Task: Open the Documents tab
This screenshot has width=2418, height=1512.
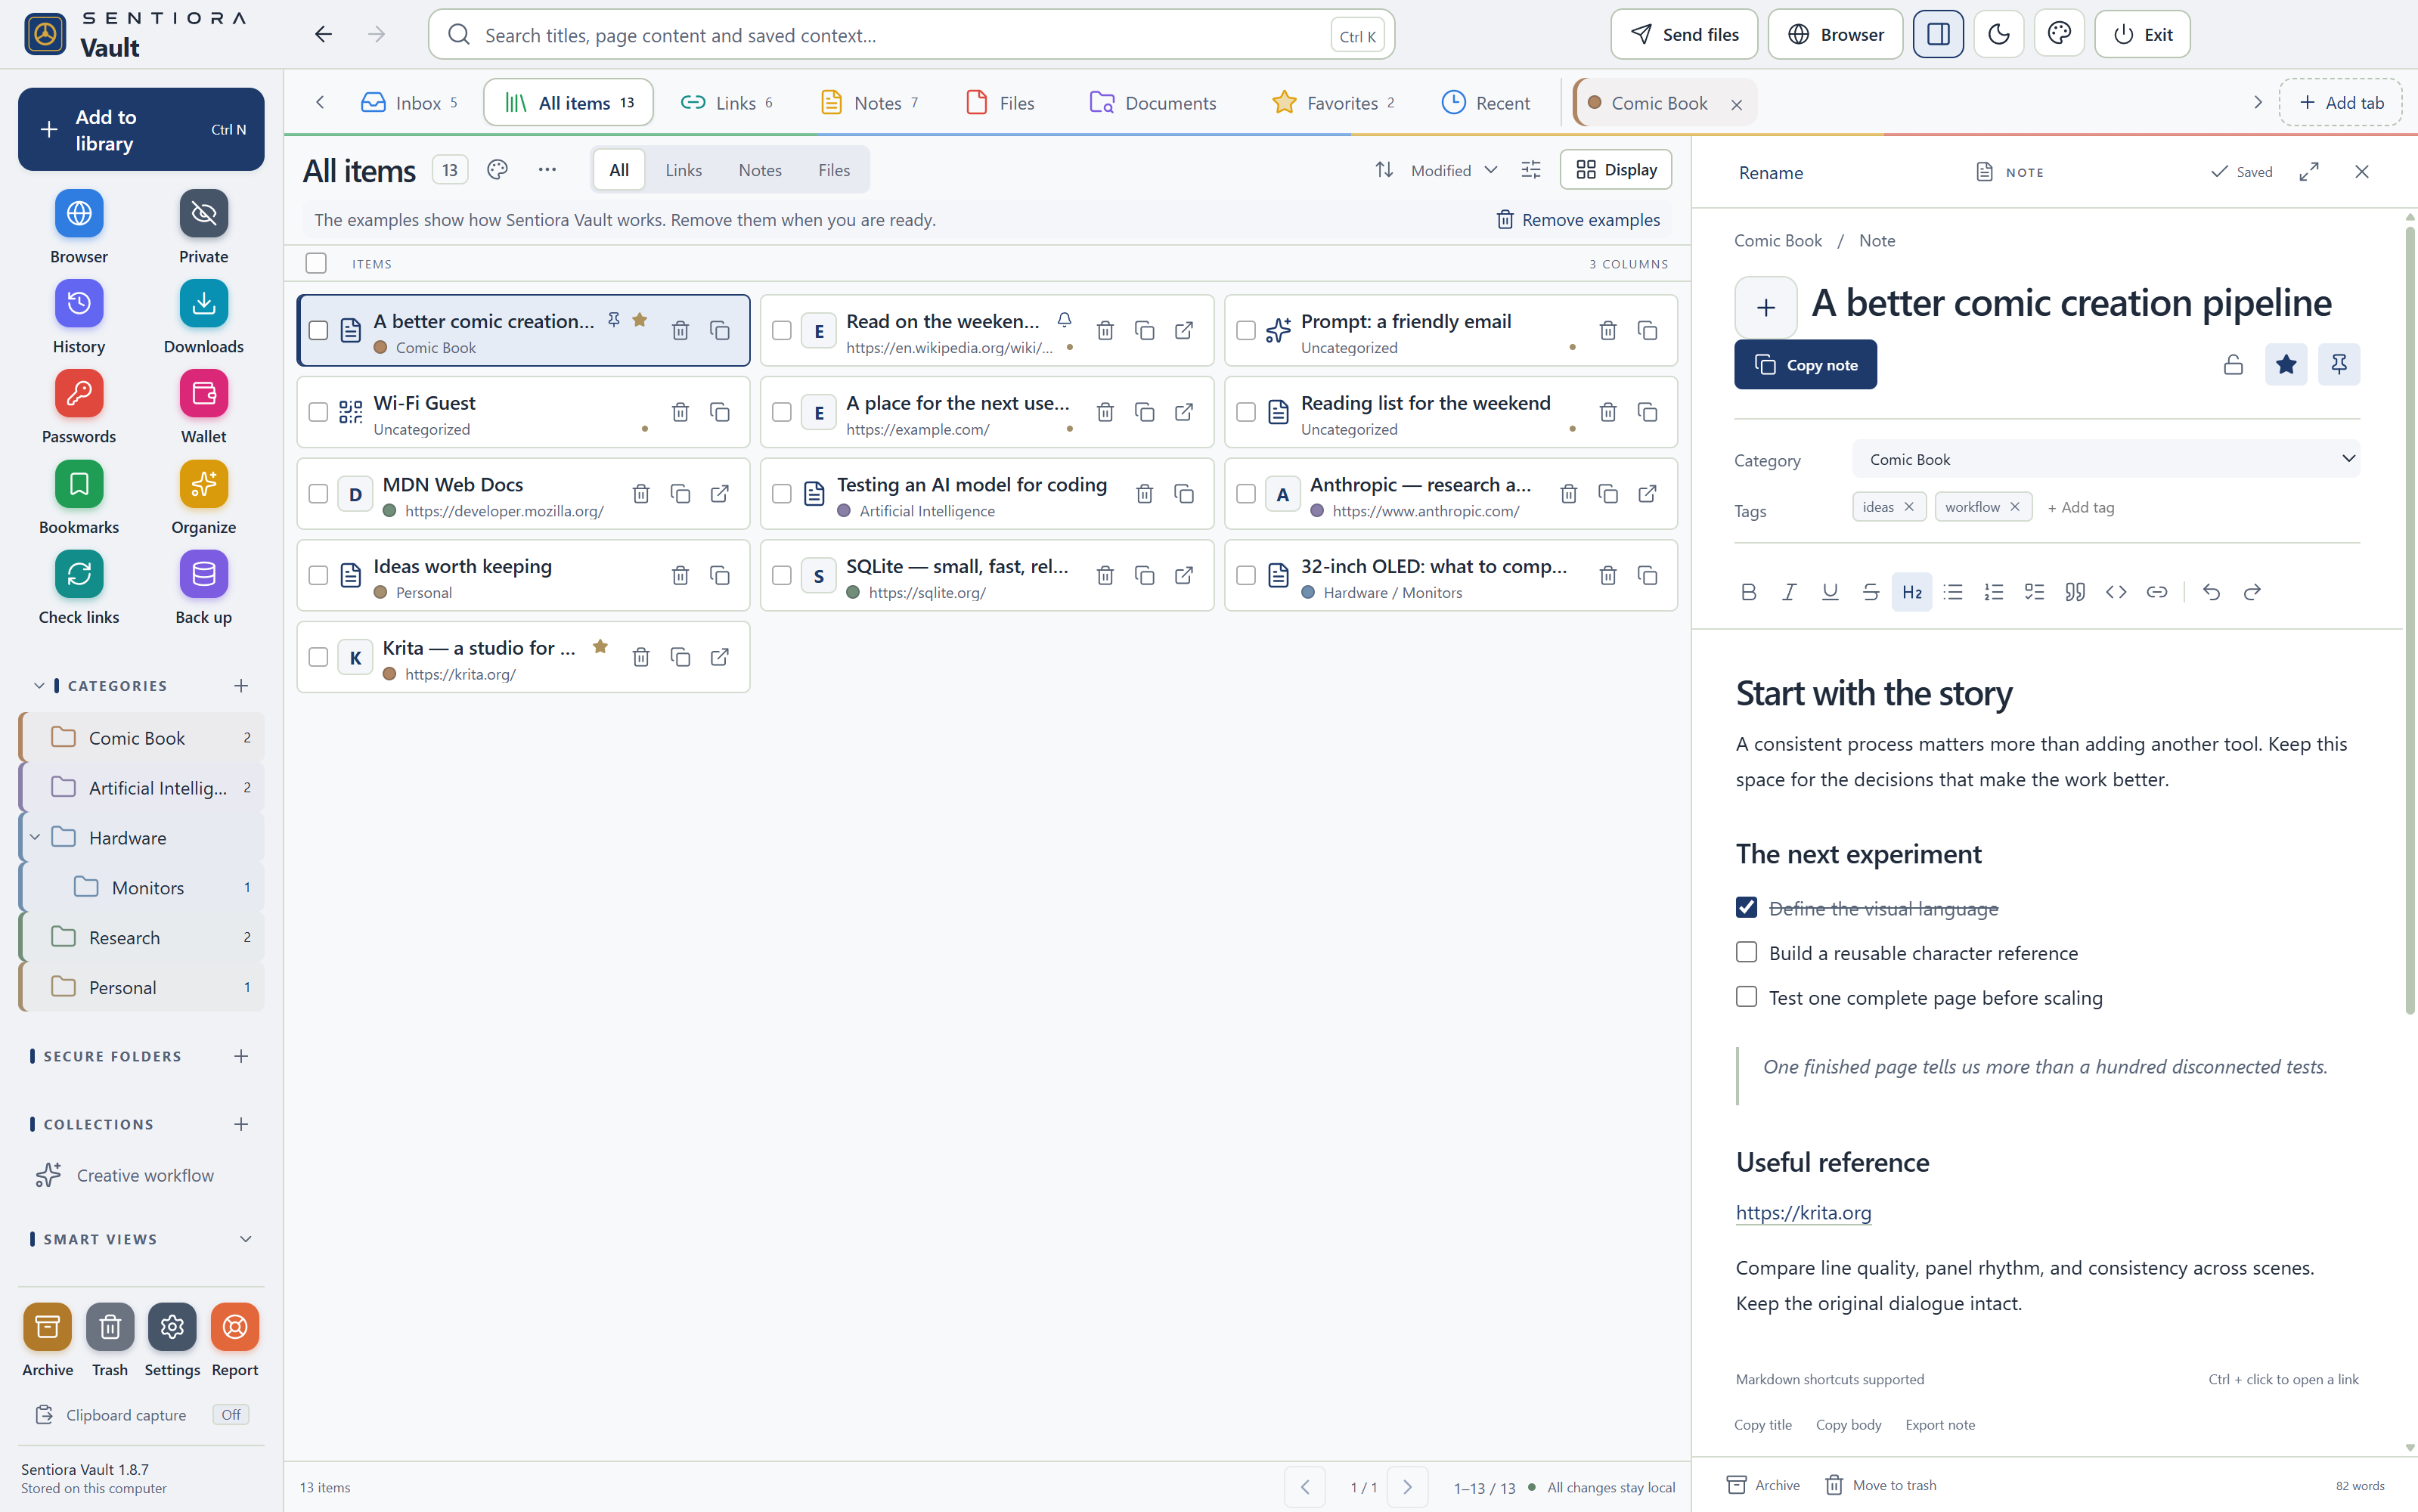Action: coord(1153,103)
